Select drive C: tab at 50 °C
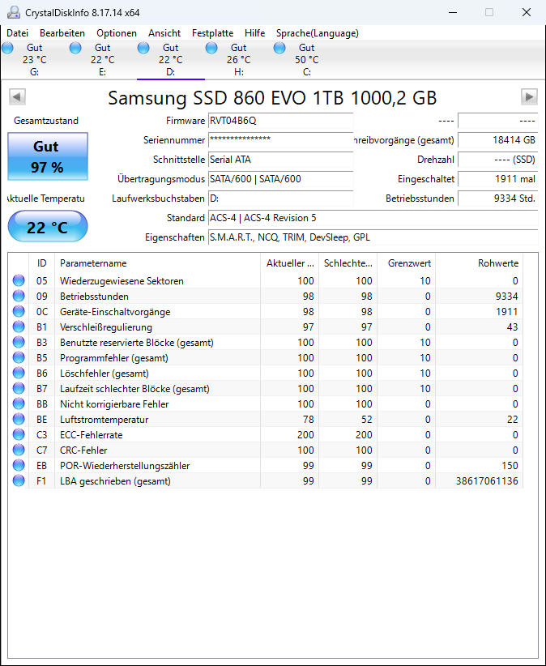This screenshot has width=546, height=666. [306, 60]
